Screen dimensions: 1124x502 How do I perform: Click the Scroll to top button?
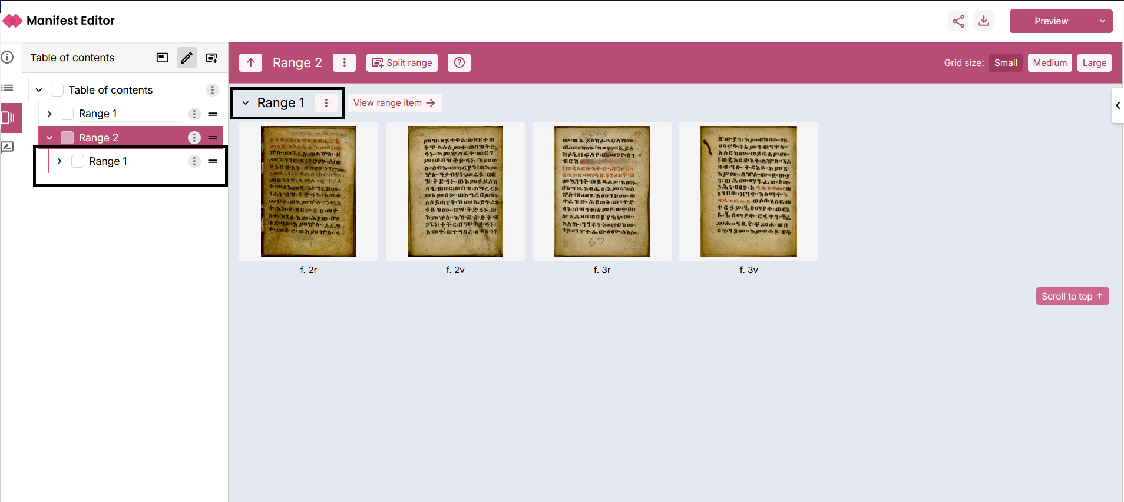pyautogui.click(x=1072, y=297)
